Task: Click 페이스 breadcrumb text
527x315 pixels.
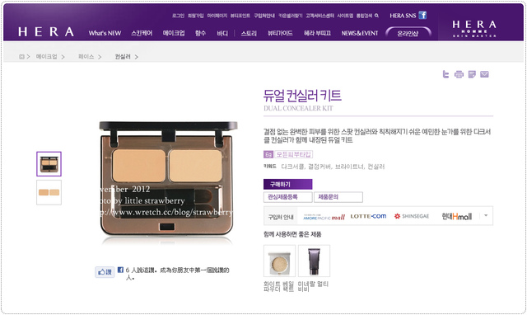Action: tap(86, 57)
